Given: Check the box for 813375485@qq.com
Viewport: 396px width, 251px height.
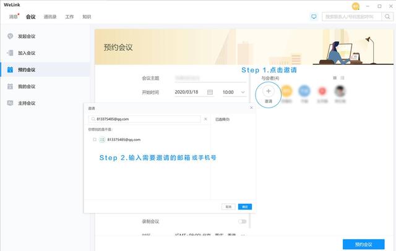Looking at the screenshot, I should 95,140.
